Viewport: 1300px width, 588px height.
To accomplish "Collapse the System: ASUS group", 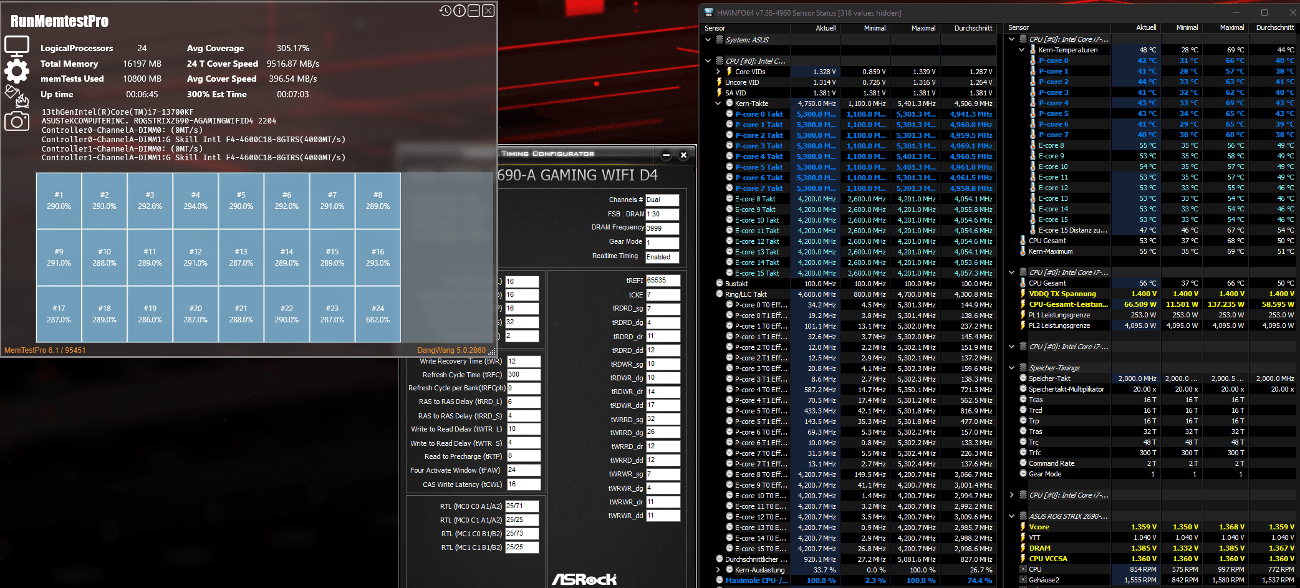I will point(708,40).
